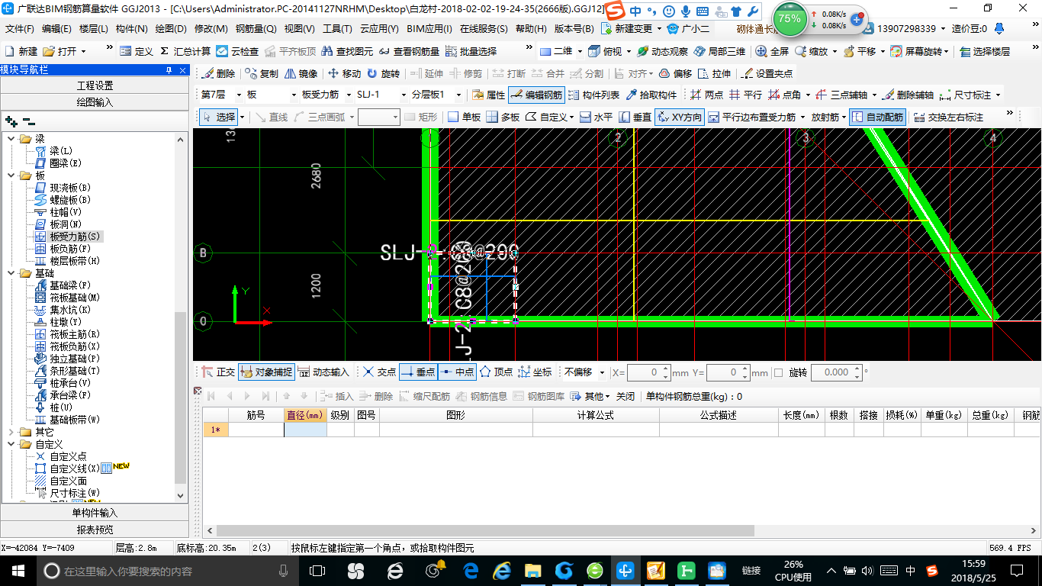
Task: Toggle 交点 intersection snap
Action: (379, 372)
